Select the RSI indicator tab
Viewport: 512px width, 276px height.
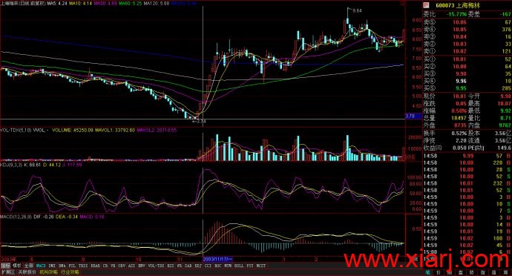[171, 266]
